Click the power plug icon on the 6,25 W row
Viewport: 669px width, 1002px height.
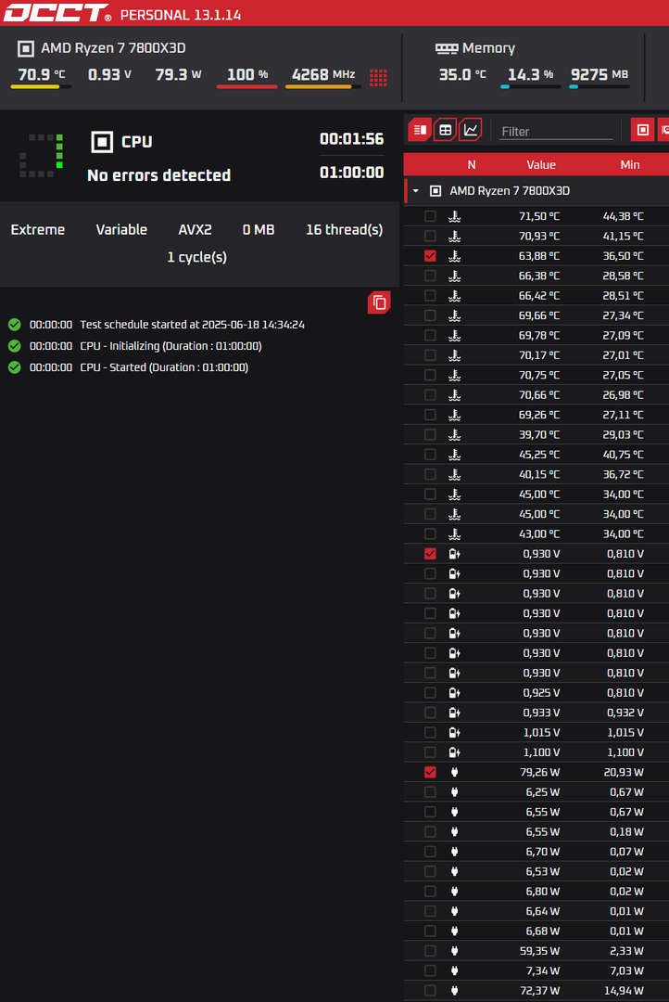pos(455,791)
